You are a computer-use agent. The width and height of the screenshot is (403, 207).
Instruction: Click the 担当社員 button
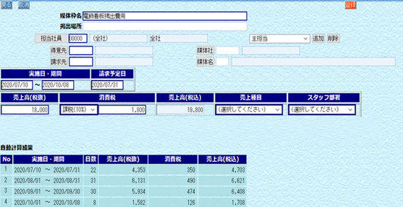coord(51,39)
